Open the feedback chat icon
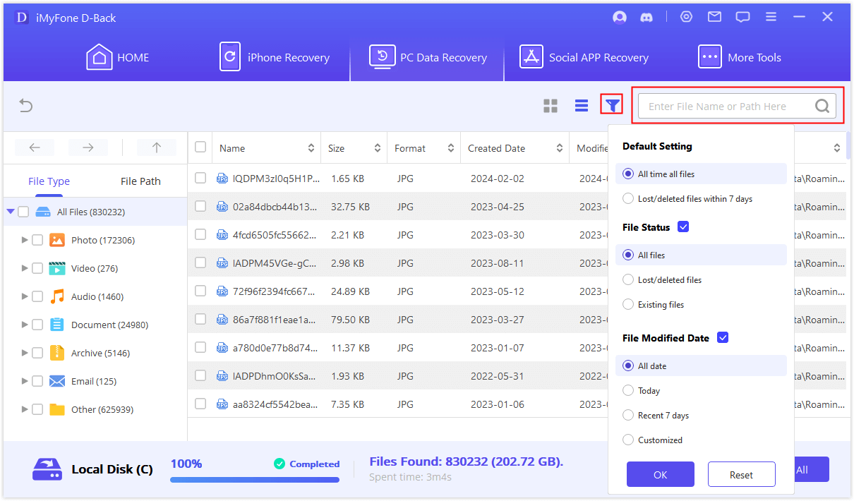Screen dimensions: 854x501 [x=742, y=17]
